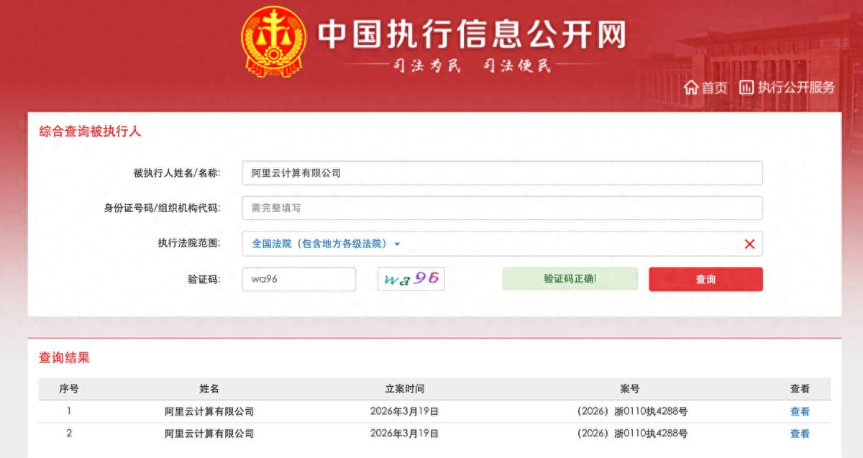
Task: Refresh the wa96 captcha image
Action: (411, 279)
